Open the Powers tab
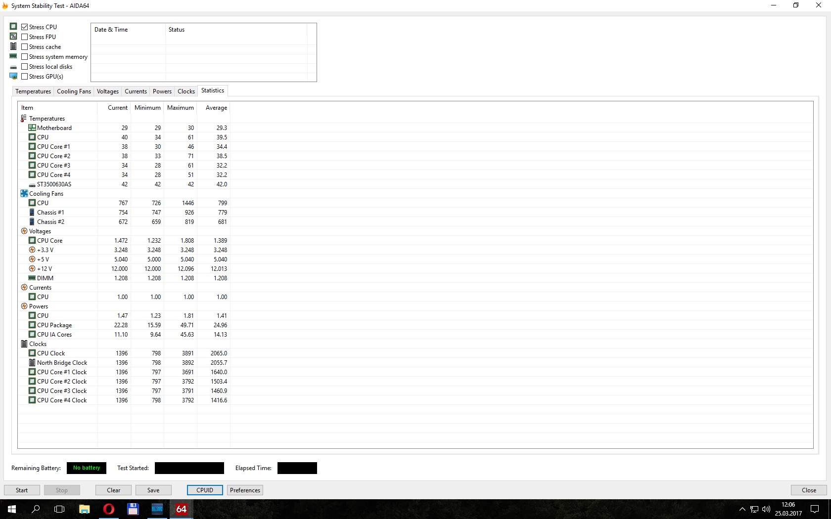831x519 pixels. tap(162, 91)
